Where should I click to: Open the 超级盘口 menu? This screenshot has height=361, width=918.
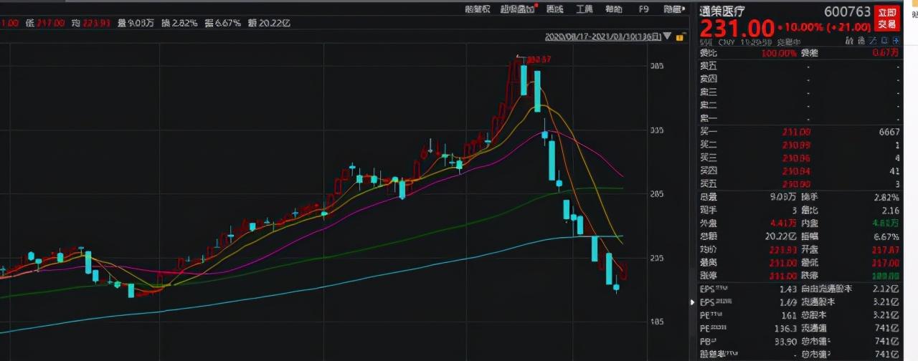coord(516,9)
